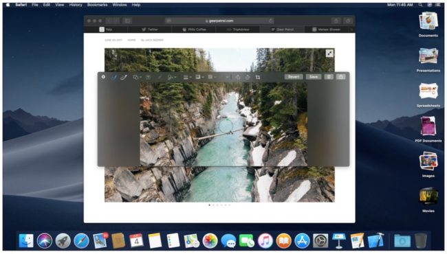Click the Share icon in Markup toolbar

coord(341,77)
